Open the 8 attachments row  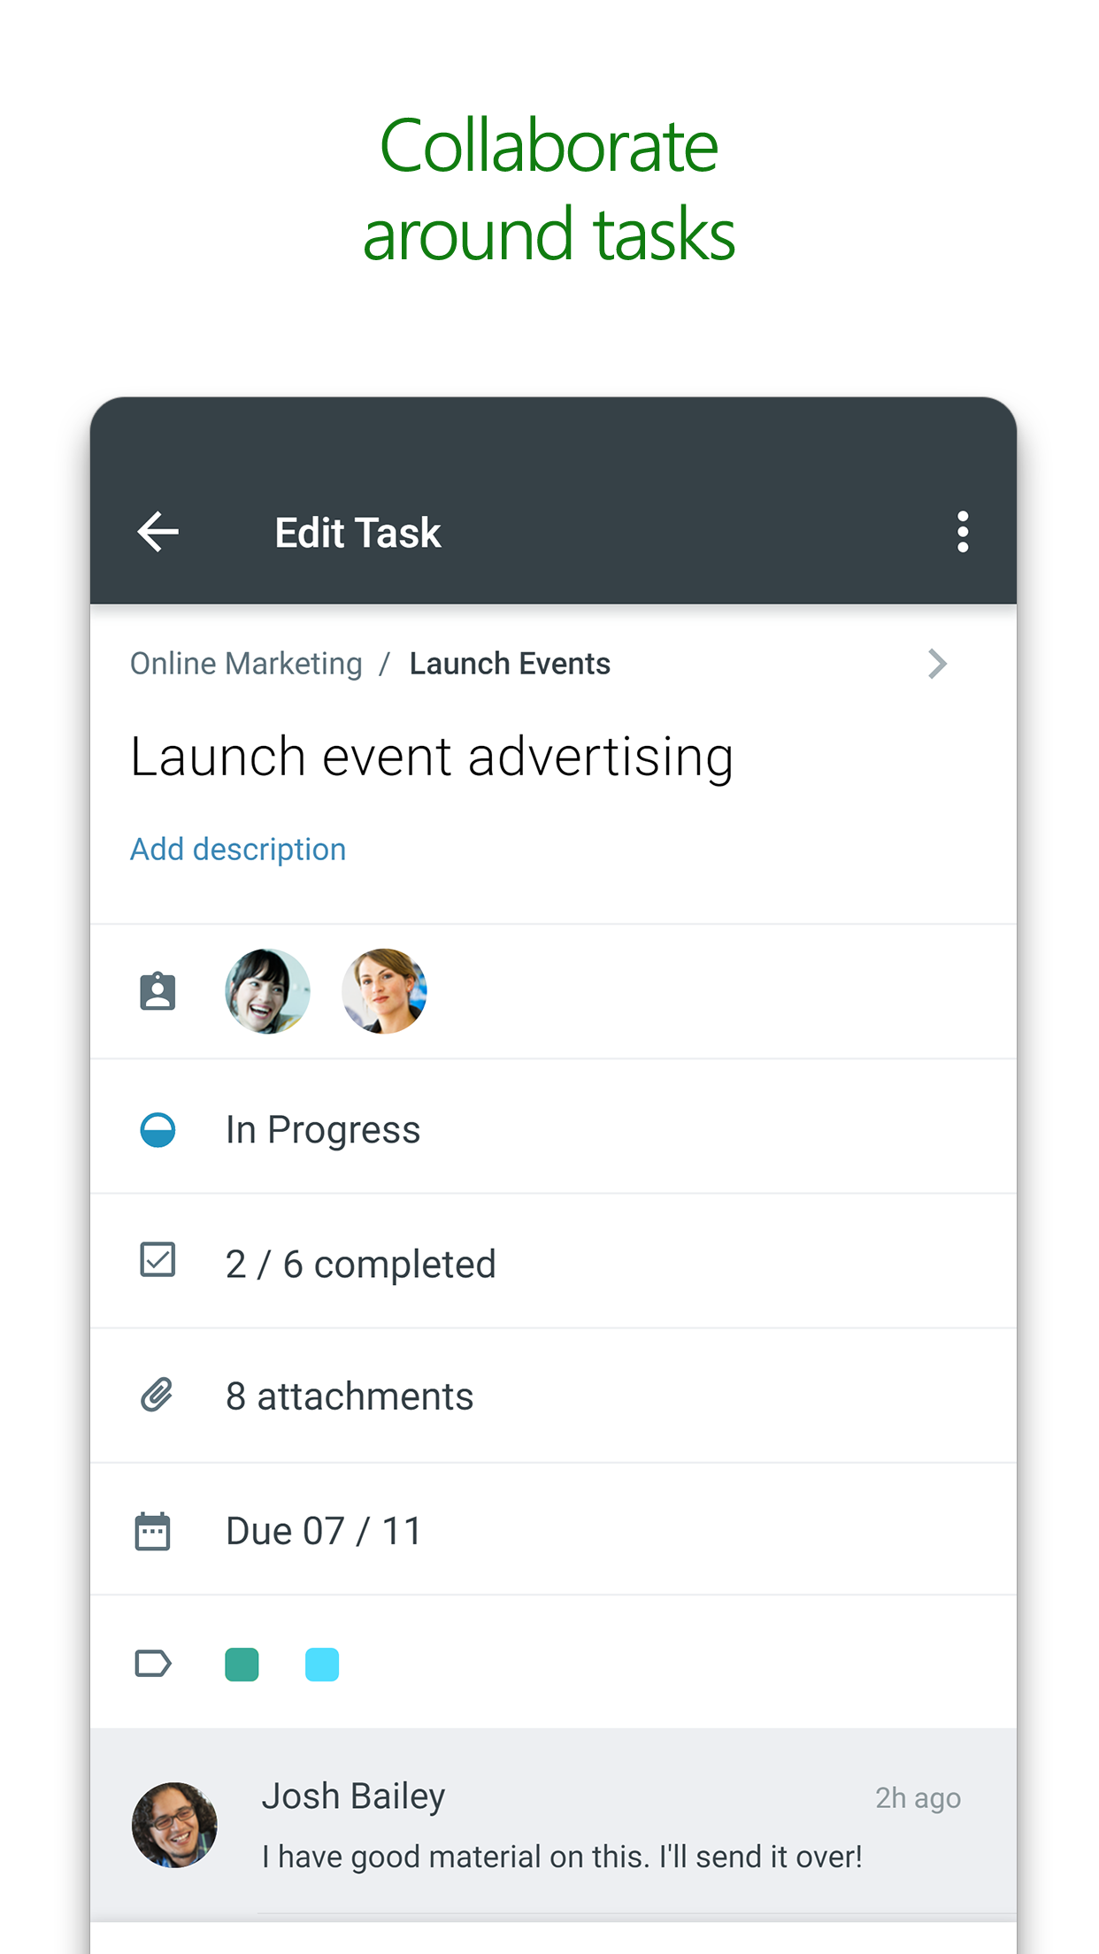coord(350,1396)
